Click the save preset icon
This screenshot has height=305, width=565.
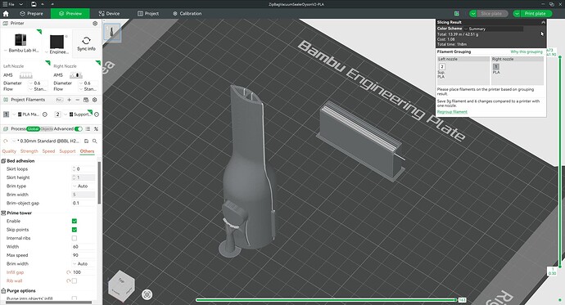click(87, 141)
